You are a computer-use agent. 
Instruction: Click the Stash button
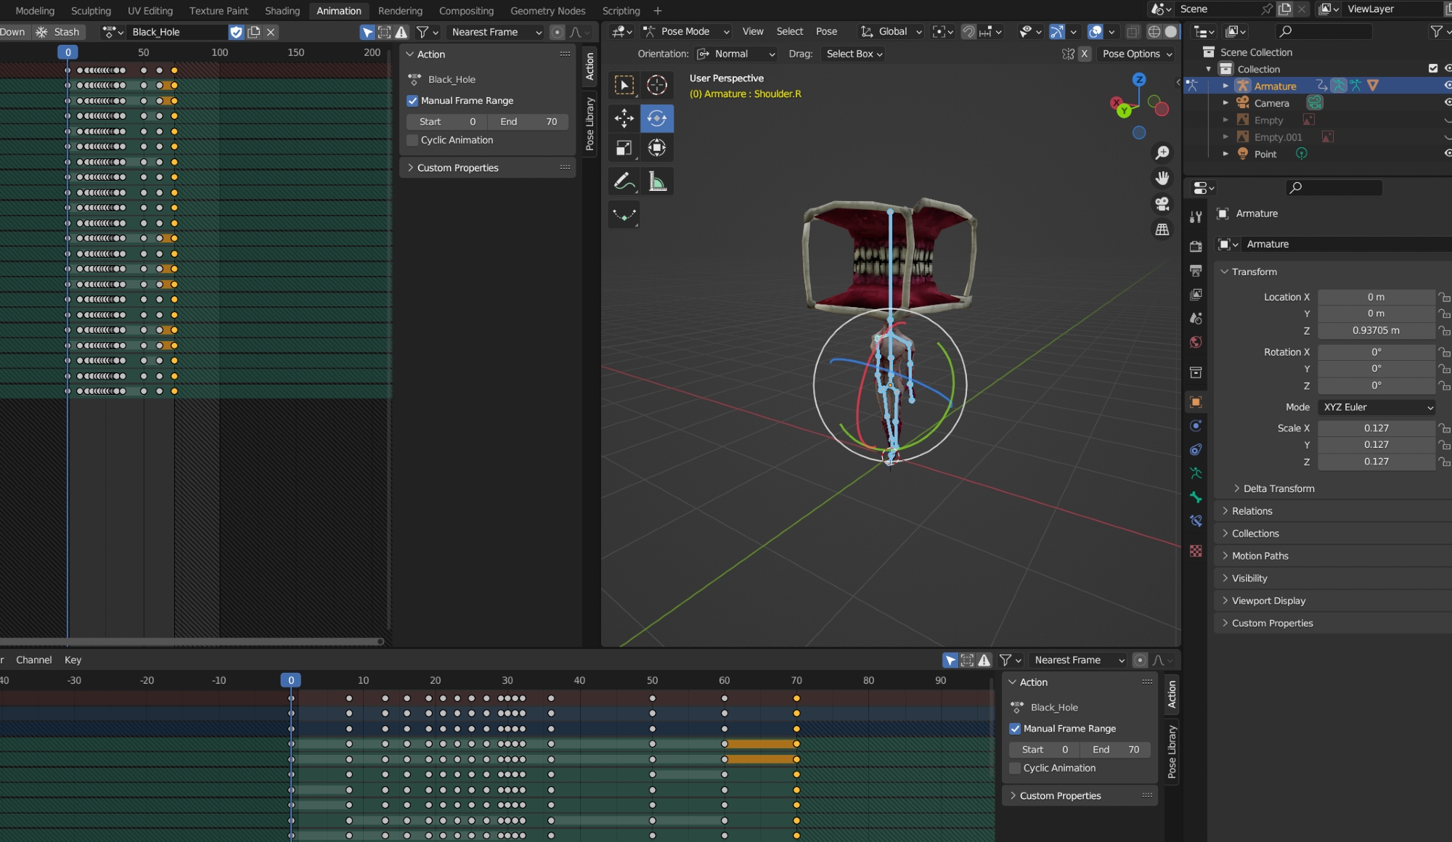pyautogui.click(x=59, y=32)
